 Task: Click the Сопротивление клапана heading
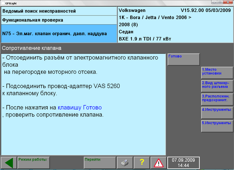click(x=32, y=48)
